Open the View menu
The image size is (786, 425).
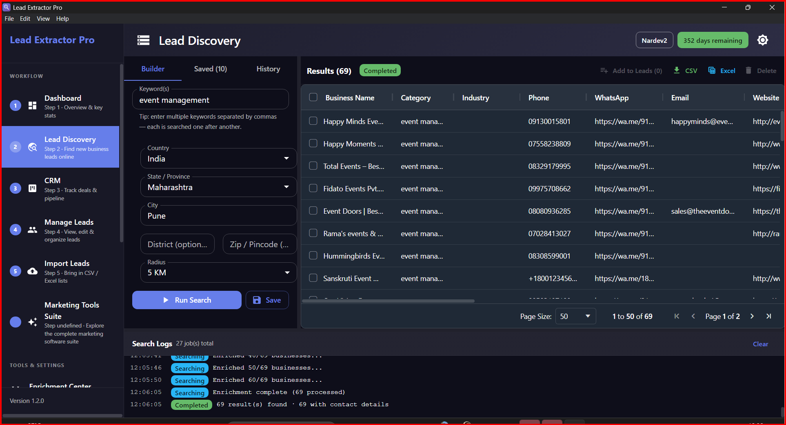[x=43, y=19]
